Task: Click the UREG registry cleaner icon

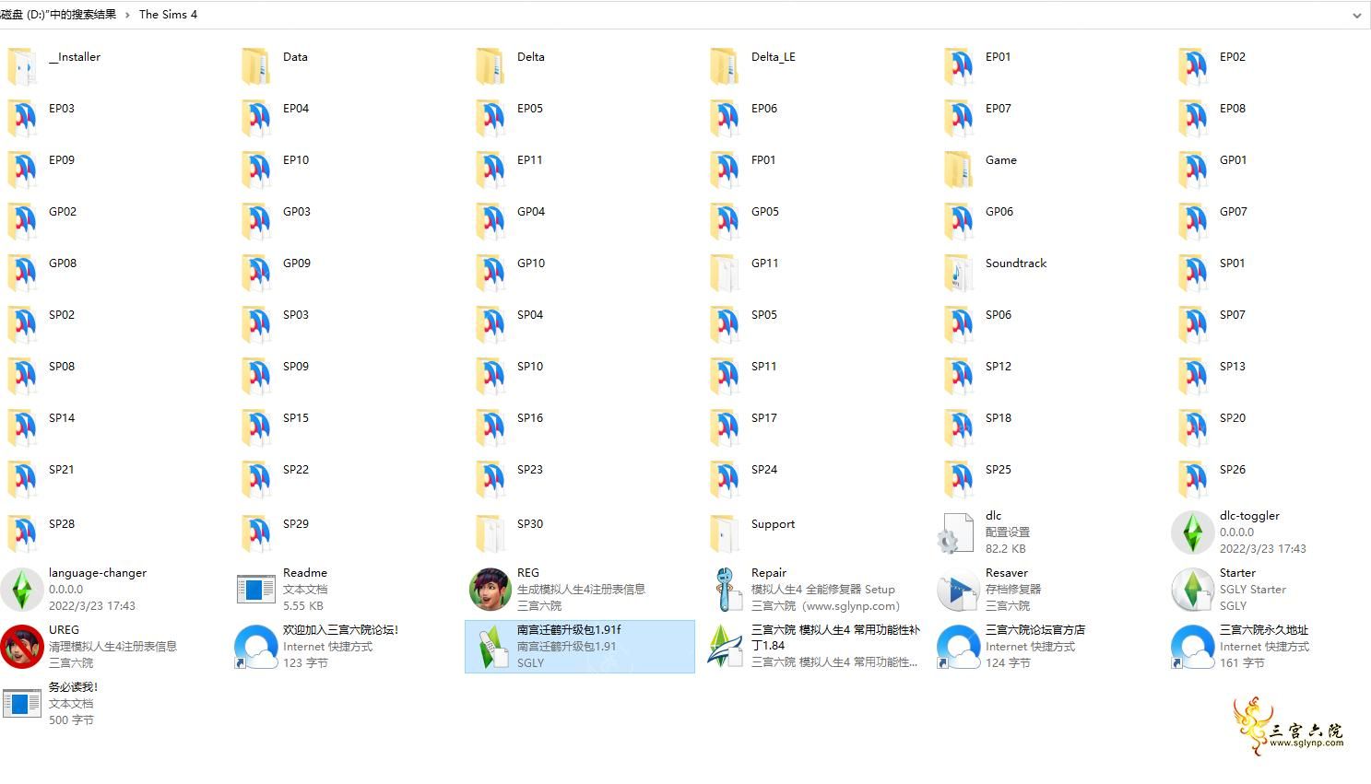Action: pos(22,647)
